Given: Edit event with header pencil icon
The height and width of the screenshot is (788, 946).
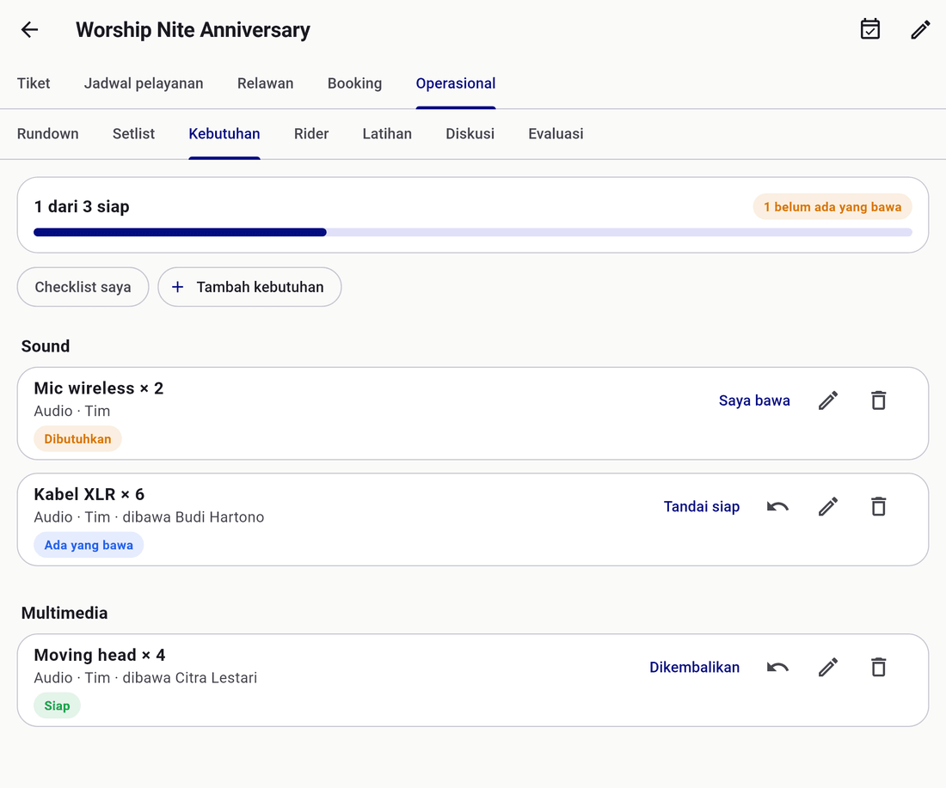Looking at the screenshot, I should point(921,29).
